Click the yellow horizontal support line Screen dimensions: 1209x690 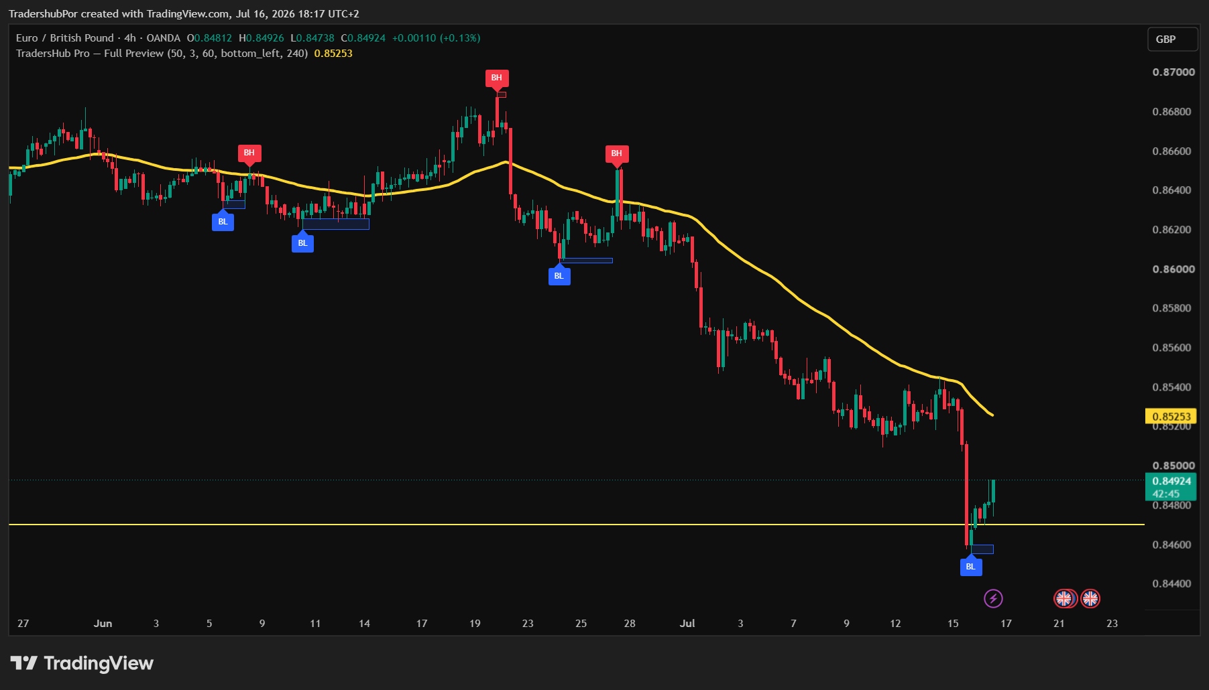[577, 524]
